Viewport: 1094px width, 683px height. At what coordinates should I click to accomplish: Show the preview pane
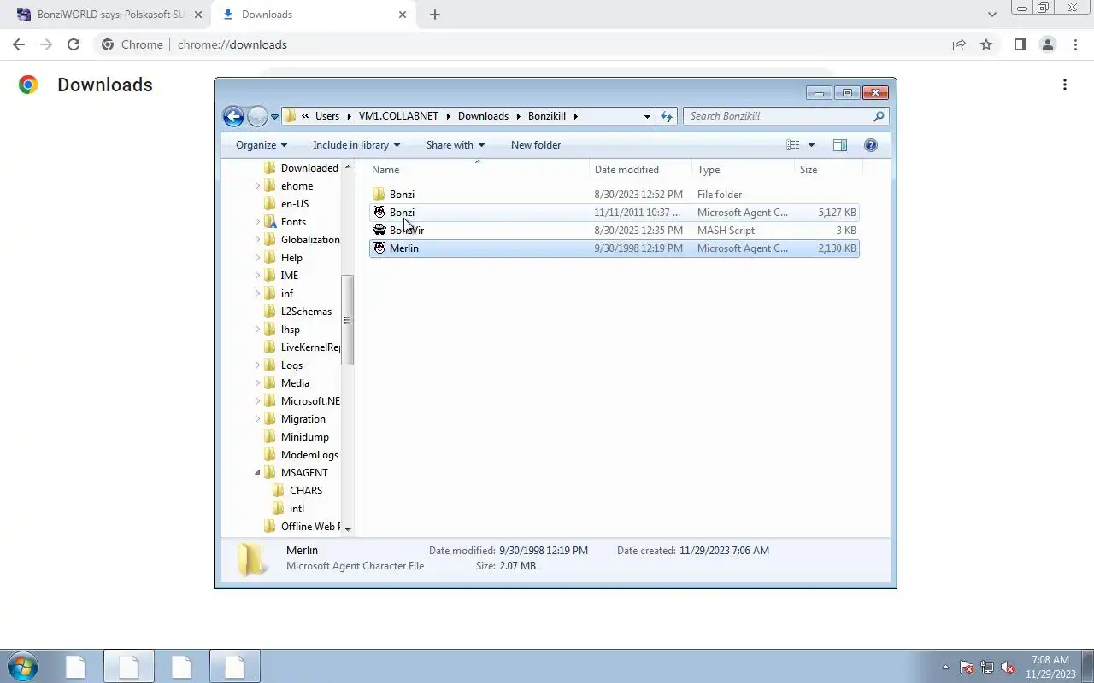tap(840, 145)
